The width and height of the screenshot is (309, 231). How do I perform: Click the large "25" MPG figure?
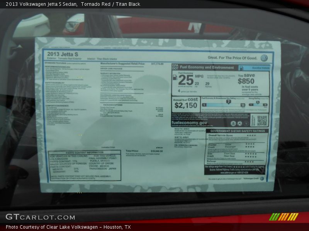[x=186, y=80]
